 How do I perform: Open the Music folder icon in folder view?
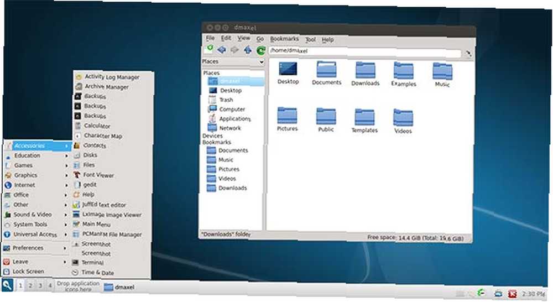[442, 75]
